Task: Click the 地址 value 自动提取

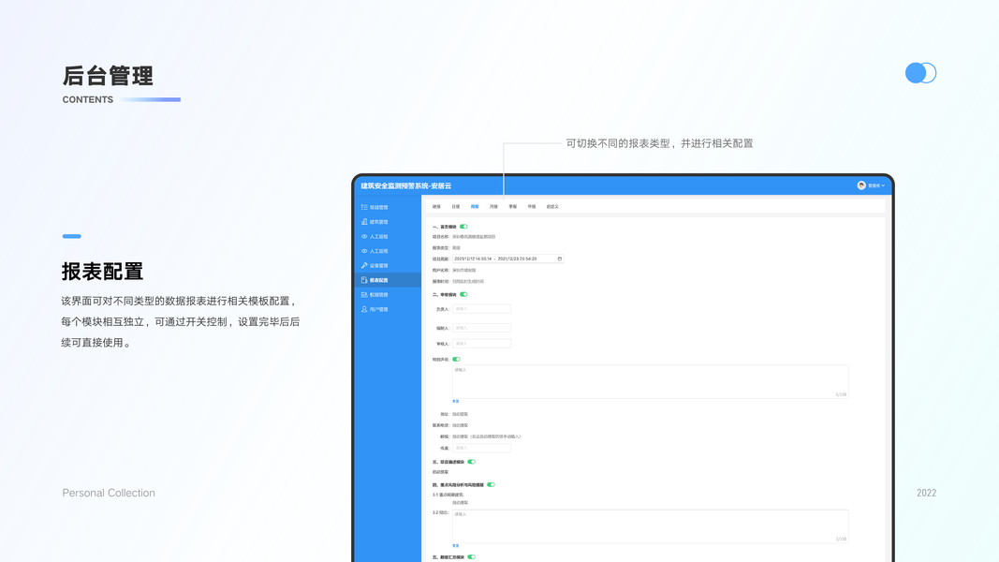Action: tap(460, 414)
